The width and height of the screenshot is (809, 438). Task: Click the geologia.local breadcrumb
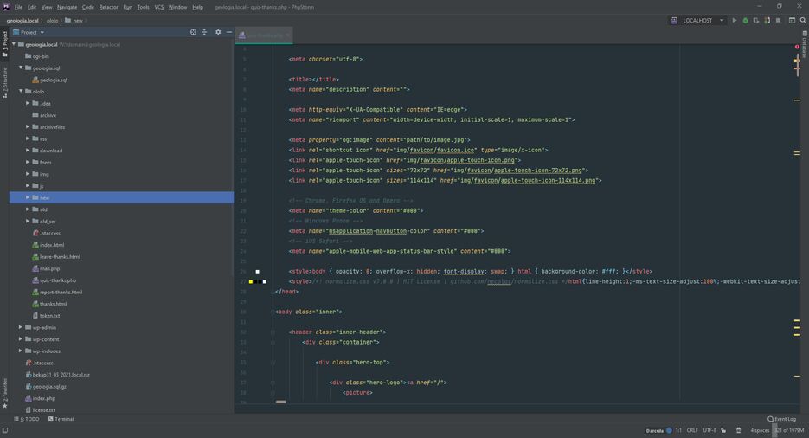click(x=22, y=21)
